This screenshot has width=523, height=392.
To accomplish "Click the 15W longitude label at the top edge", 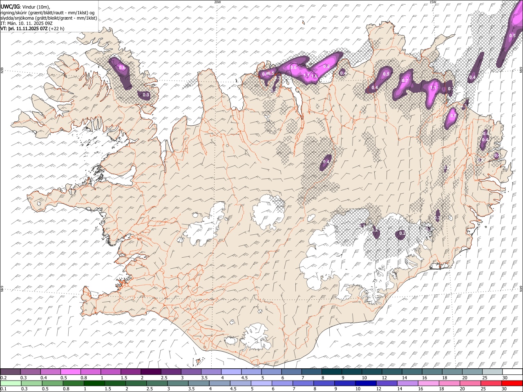I will 433,2.
